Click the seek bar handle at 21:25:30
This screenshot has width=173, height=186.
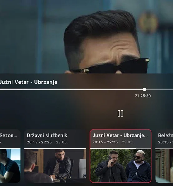click(144, 89)
